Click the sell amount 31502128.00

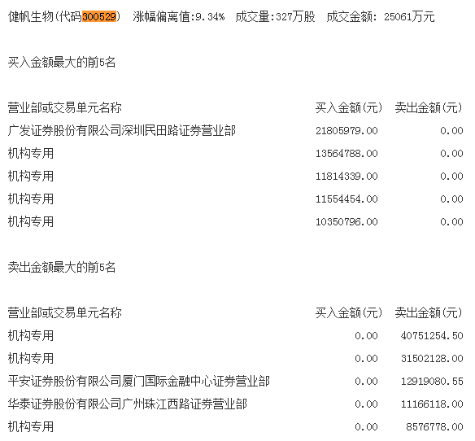[432, 358]
